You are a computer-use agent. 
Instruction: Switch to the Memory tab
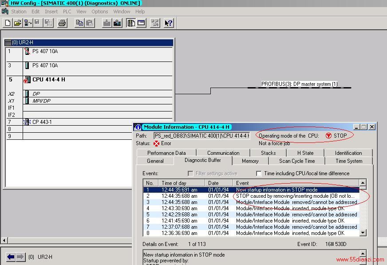(x=250, y=161)
